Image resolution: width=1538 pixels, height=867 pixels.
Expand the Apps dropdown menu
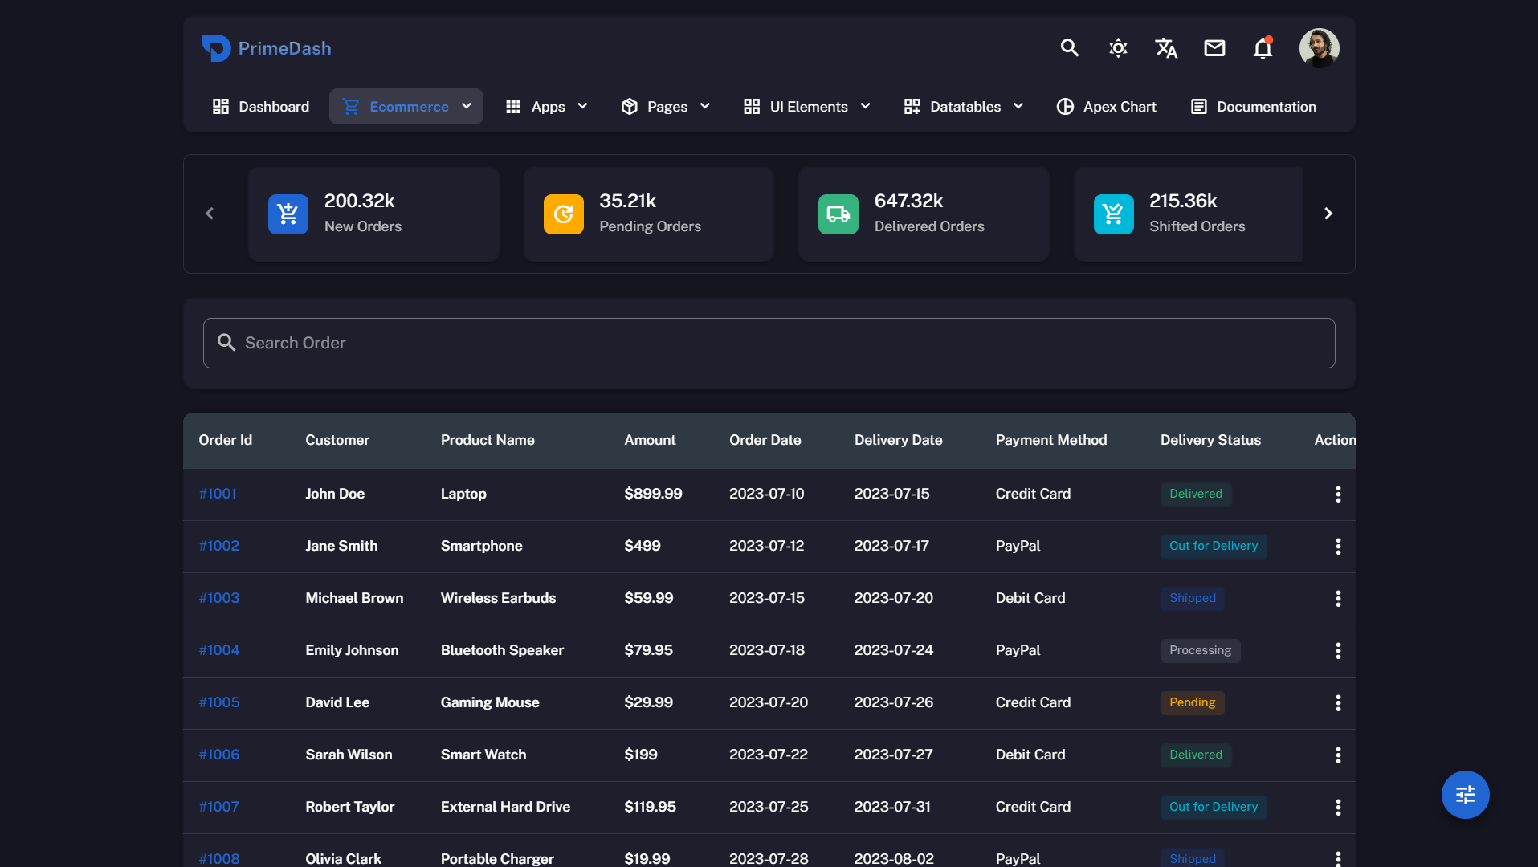click(x=548, y=106)
